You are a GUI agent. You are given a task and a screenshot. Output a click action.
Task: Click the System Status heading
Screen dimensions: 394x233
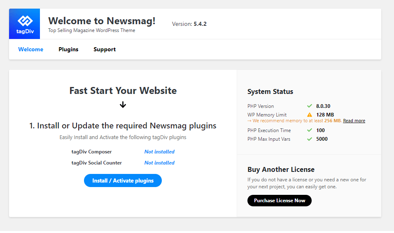(270, 91)
